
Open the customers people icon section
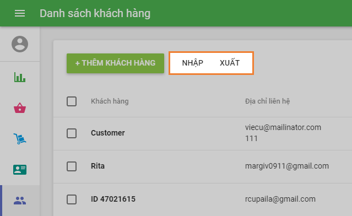tap(20, 201)
